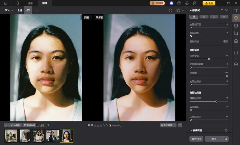Toggle the split view layout icon
This screenshot has width=240, height=145.
click(x=180, y=125)
